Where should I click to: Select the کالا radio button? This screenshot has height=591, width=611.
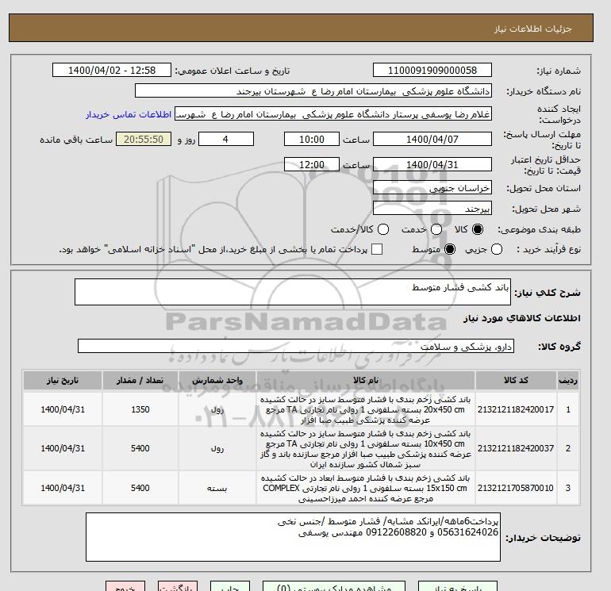[478, 229]
